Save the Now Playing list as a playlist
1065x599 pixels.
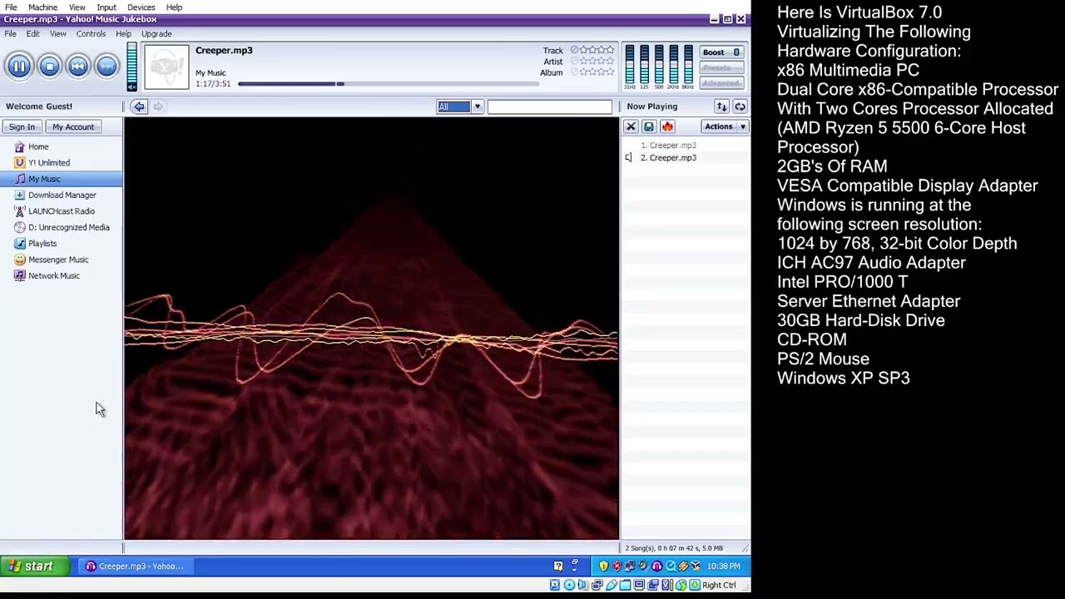pos(649,126)
